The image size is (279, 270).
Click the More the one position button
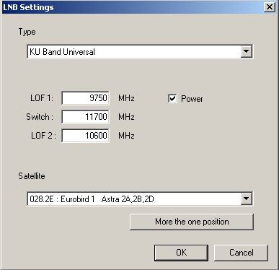[192, 222]
